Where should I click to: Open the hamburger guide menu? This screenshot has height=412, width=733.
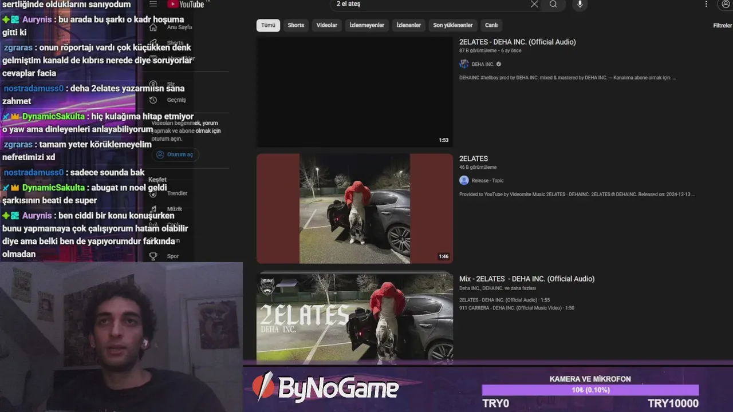[x=153, y=4]
